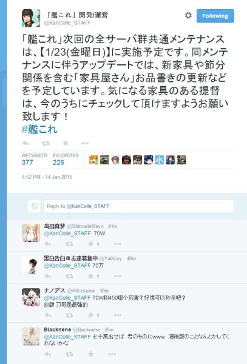The height and width of the screenshot is (364, 247).
Task: Open the #艦これ hashtag link
Action: click(39, 129)
